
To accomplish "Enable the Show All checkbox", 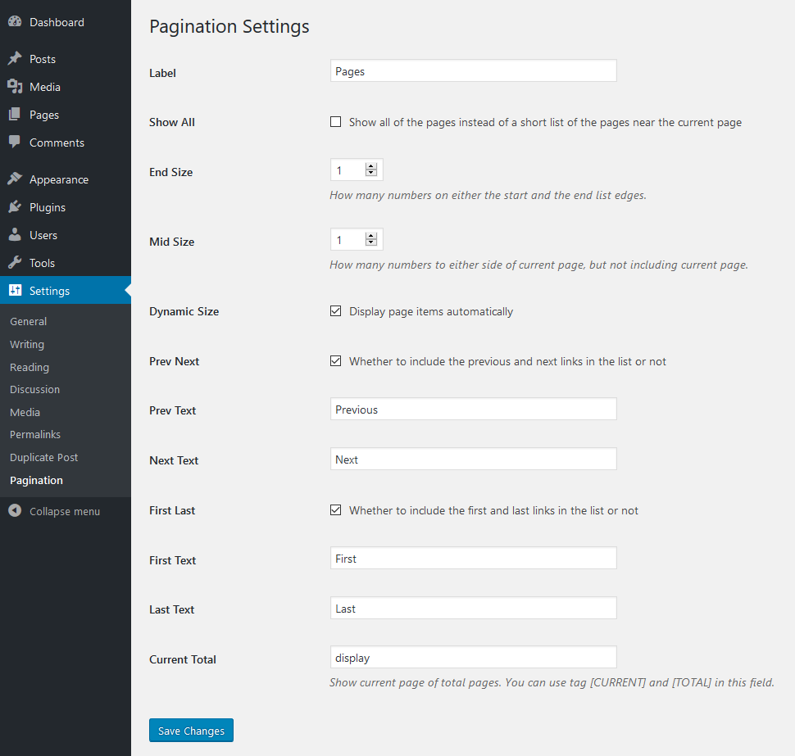I will point(336,122).
